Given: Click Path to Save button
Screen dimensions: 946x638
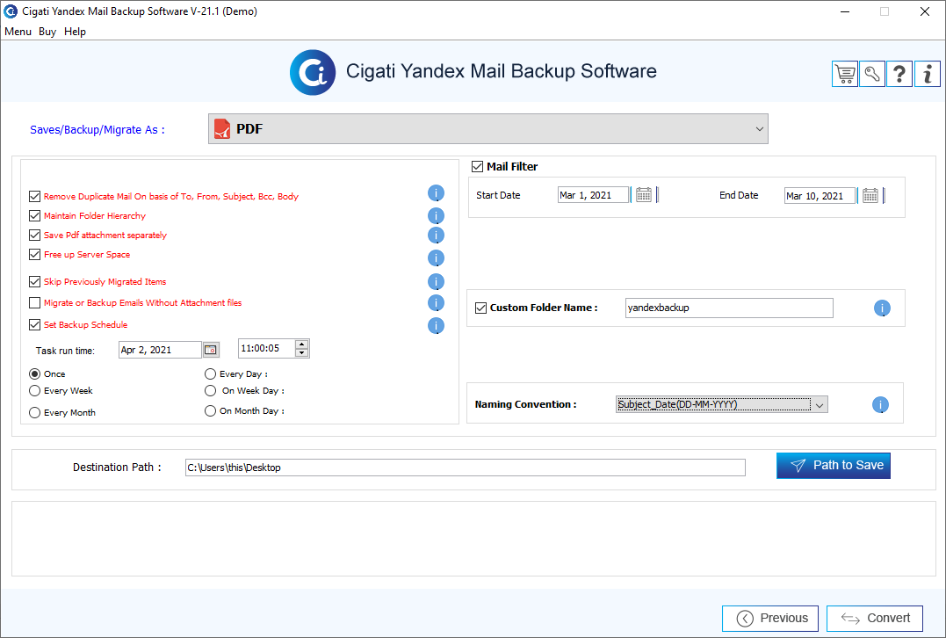Looking at the screenshot, I should coord(834,466).
